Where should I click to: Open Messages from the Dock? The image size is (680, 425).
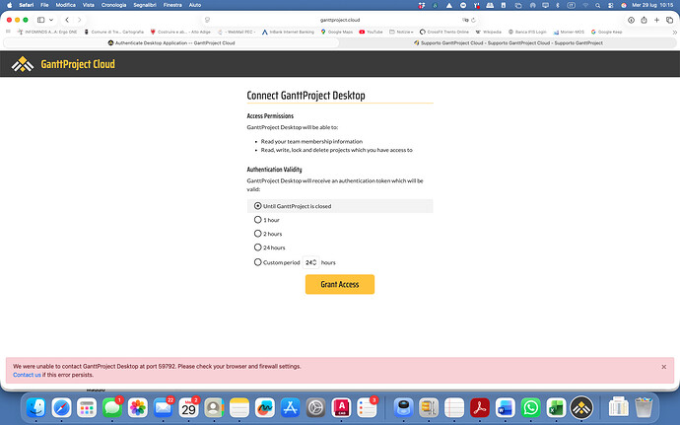point(112,407)
